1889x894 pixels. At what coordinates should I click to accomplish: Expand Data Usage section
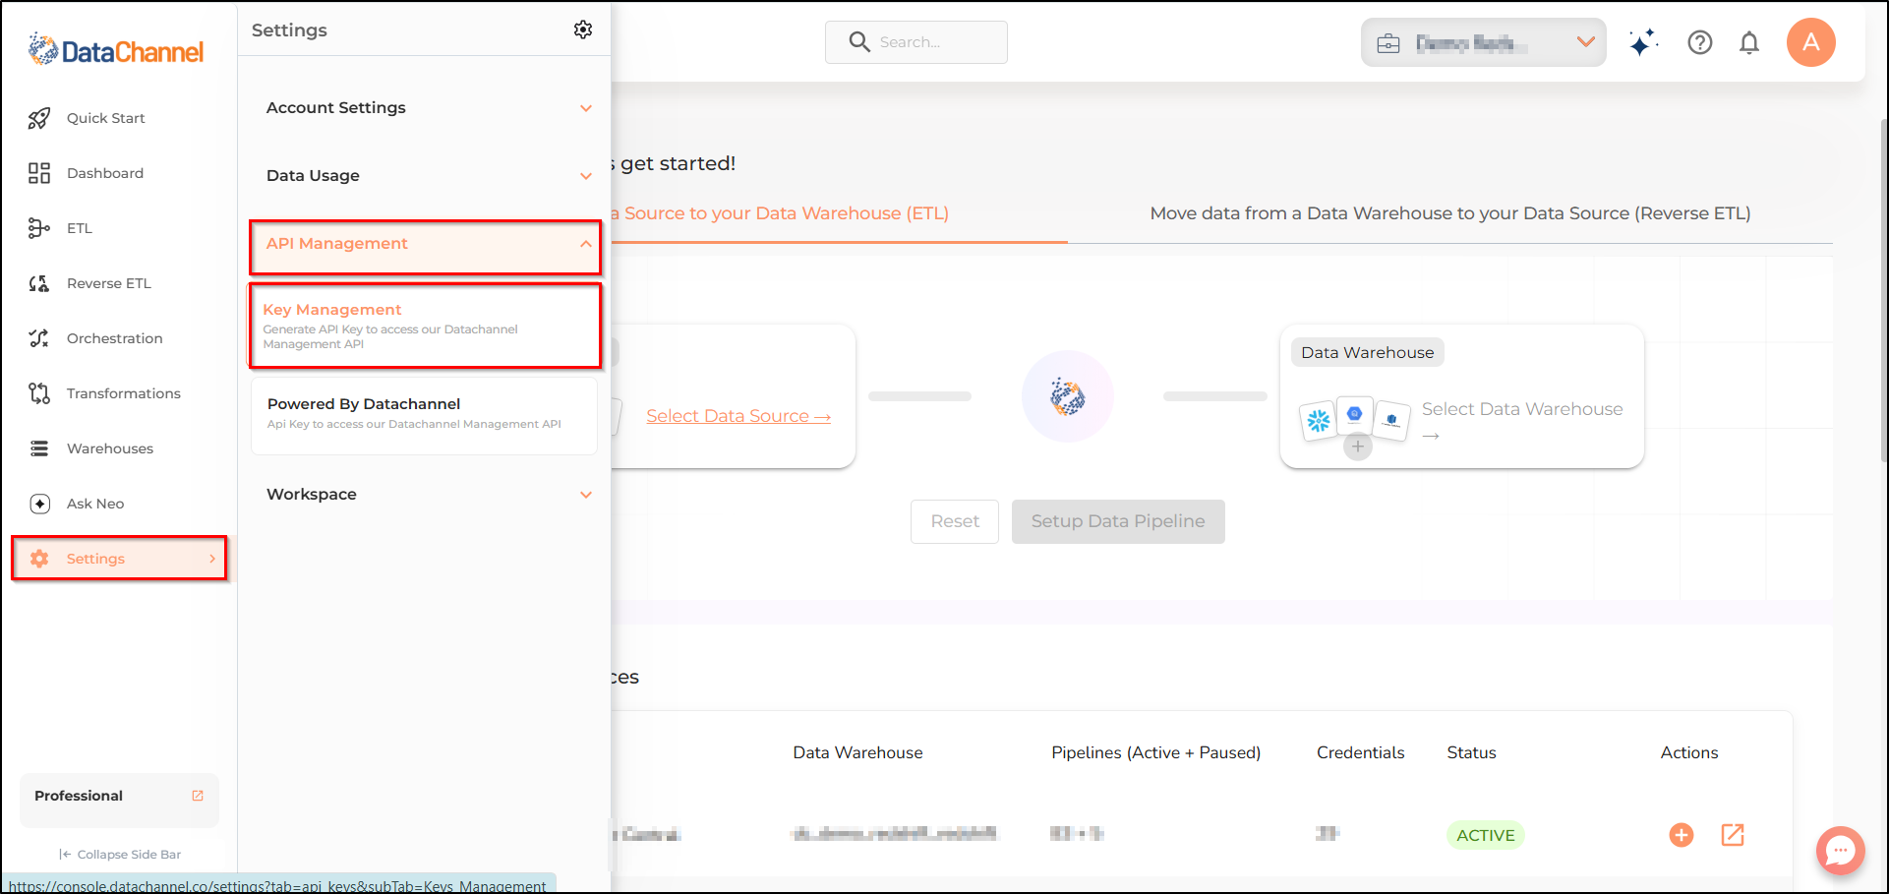click(425, 176)
